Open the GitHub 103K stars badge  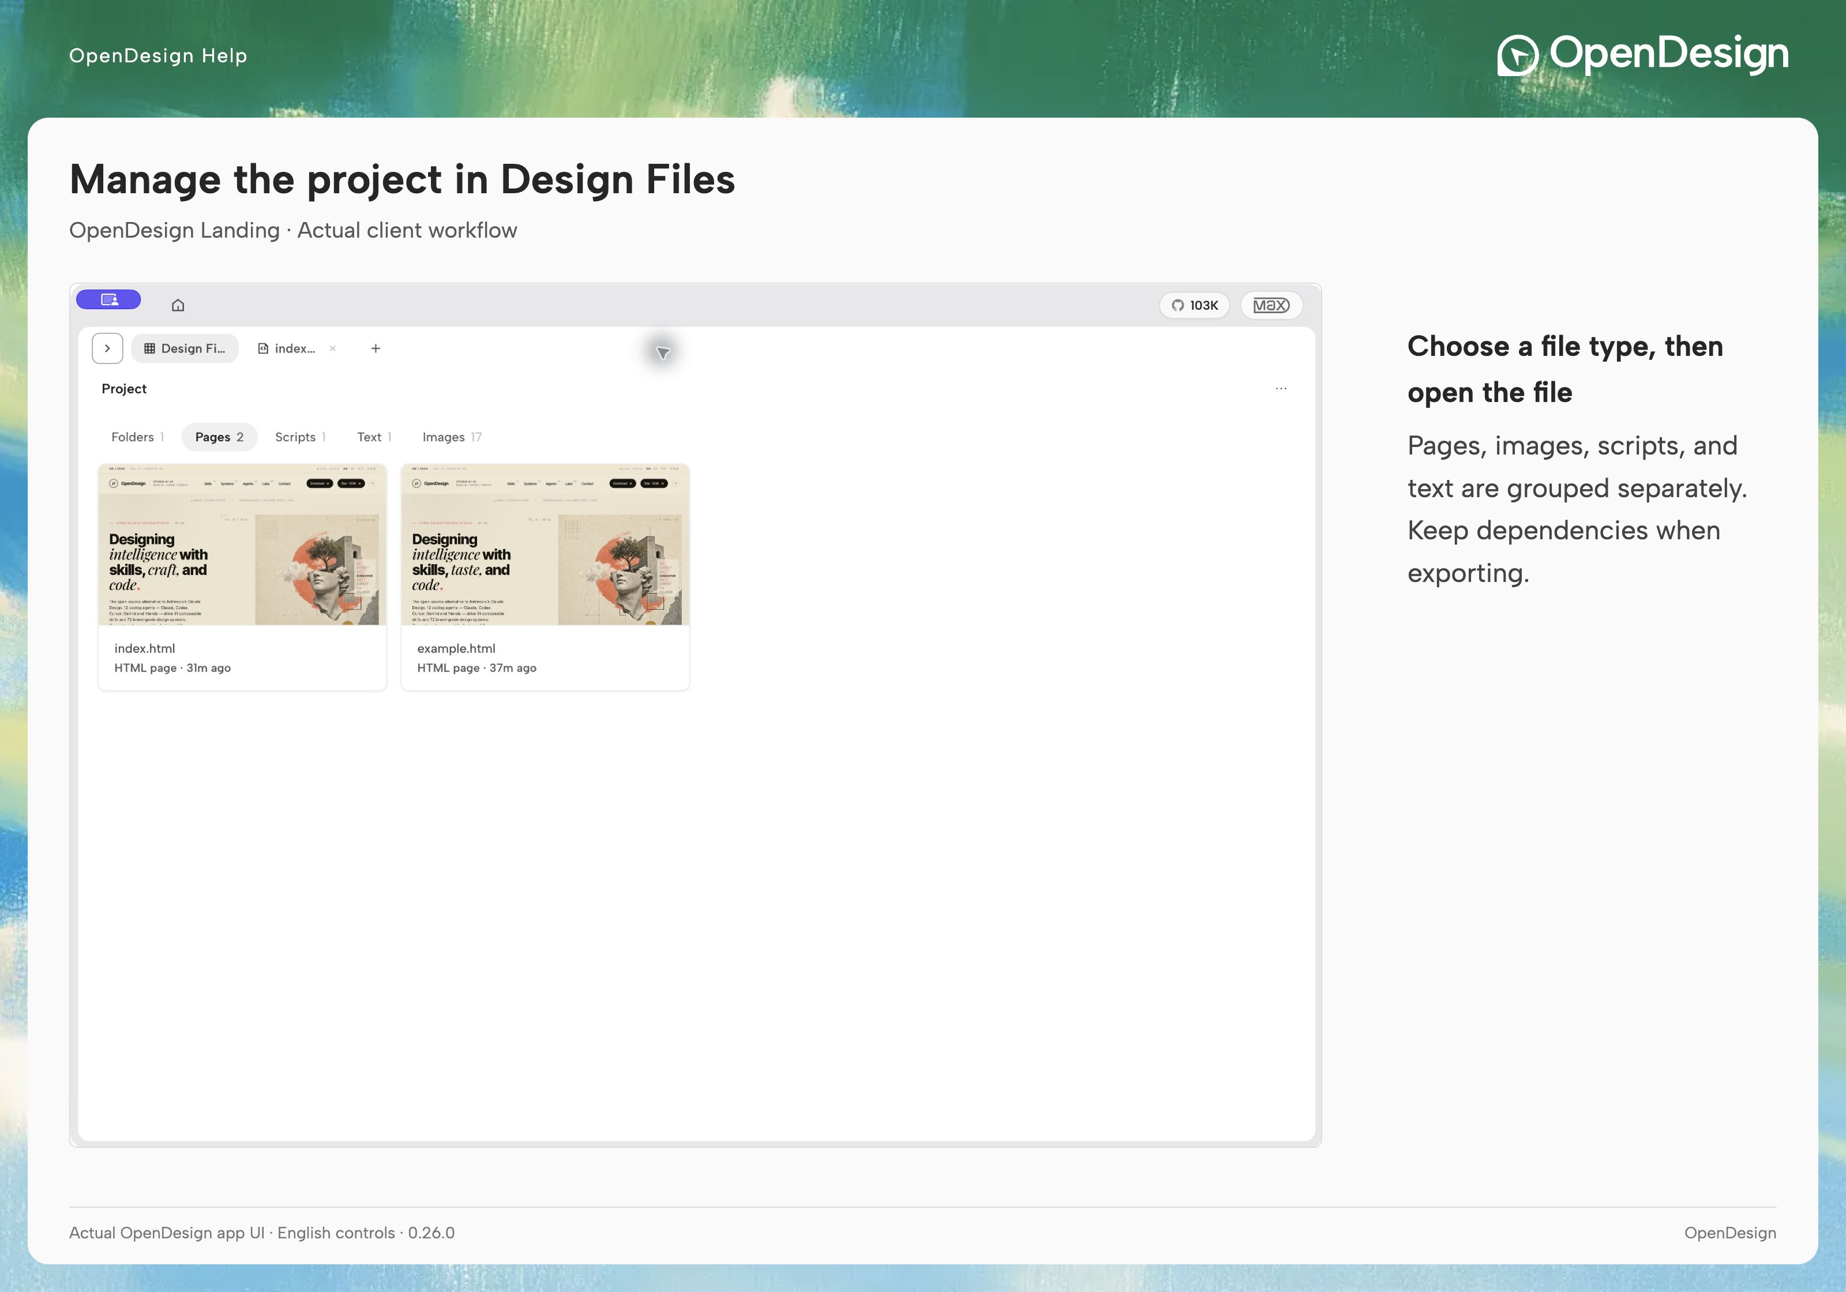pos(1195,306)
